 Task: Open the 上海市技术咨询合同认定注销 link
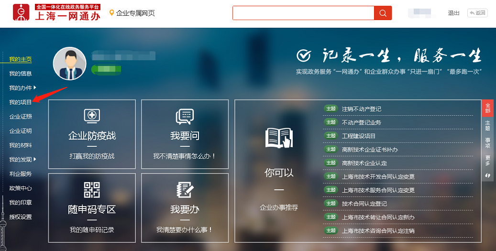[x=378, y=231]
